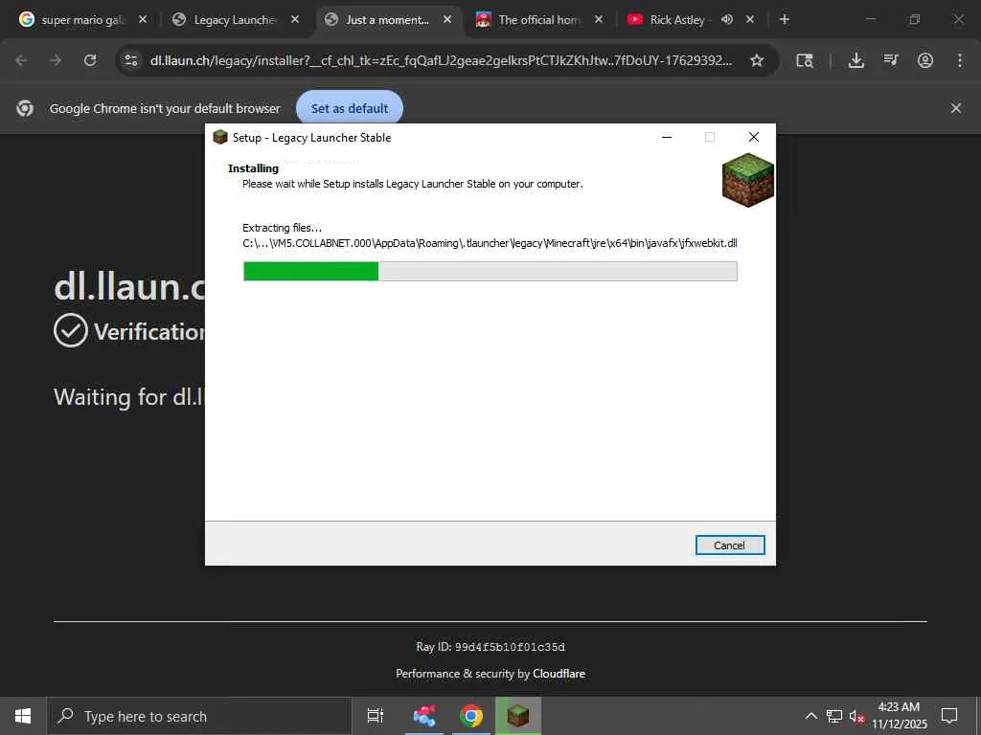Select the Just a moment tab
This screenshot has width=981, height=735.
[x=387, y=20]
